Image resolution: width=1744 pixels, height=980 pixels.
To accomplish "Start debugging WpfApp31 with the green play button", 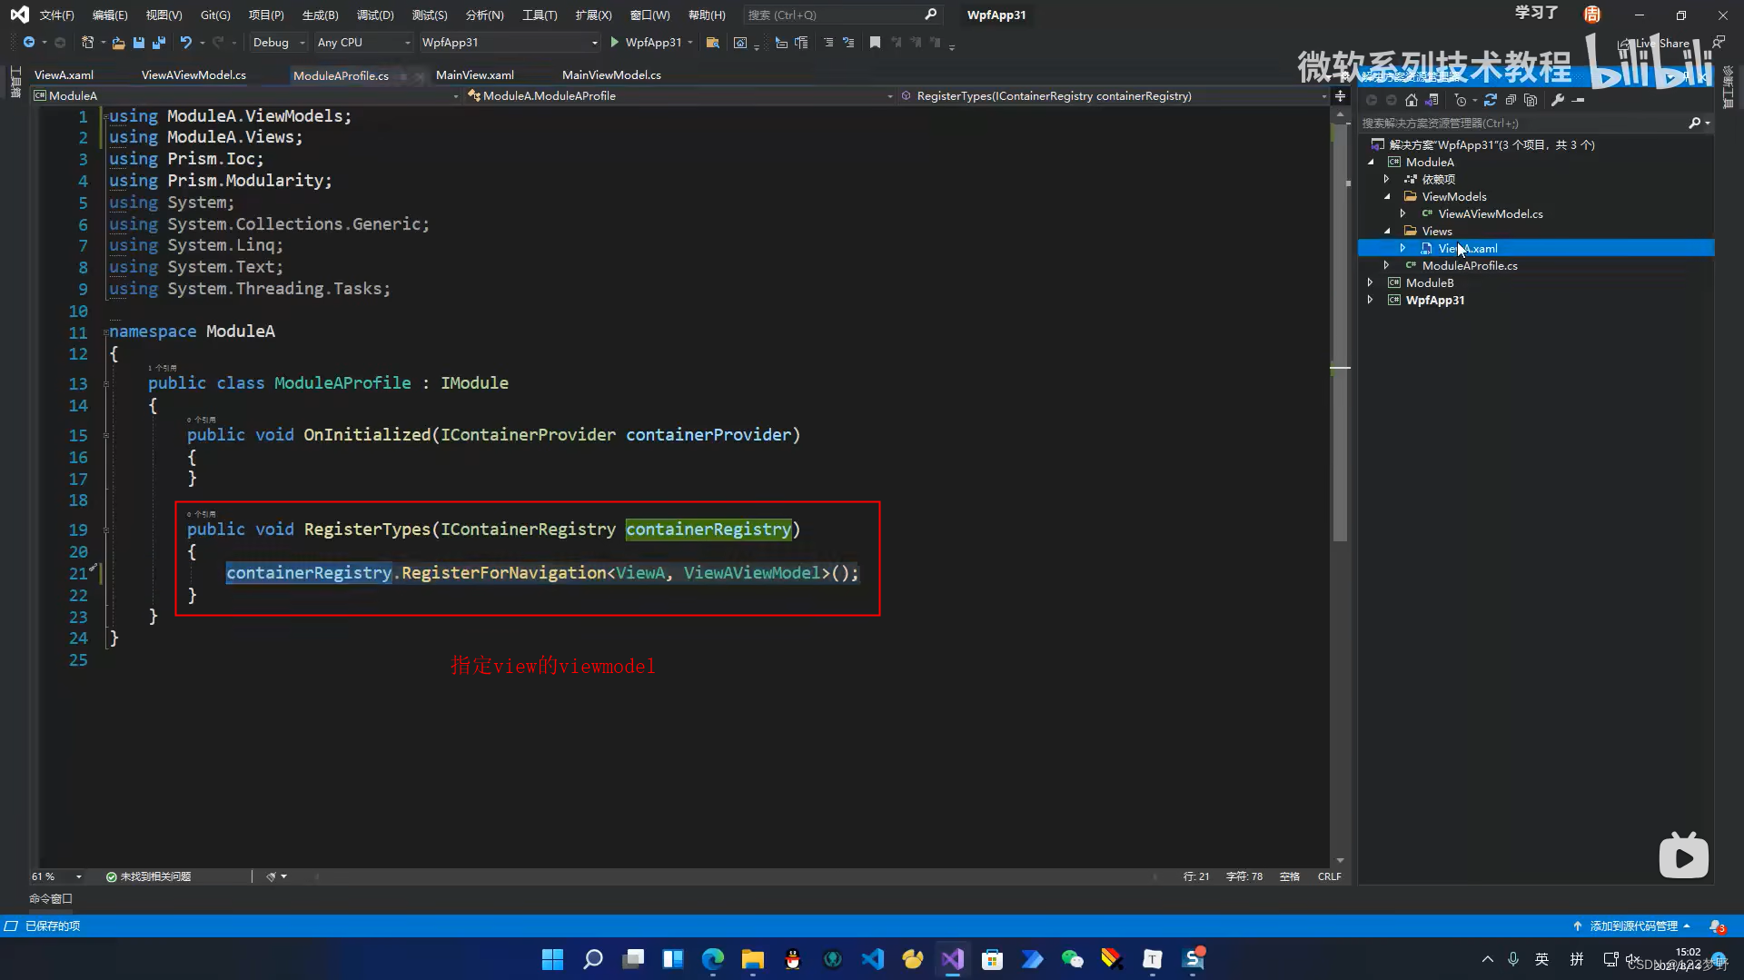I will 615,43.
